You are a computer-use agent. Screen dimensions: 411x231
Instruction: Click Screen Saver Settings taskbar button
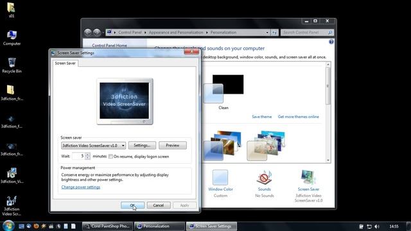click(211, 226)
